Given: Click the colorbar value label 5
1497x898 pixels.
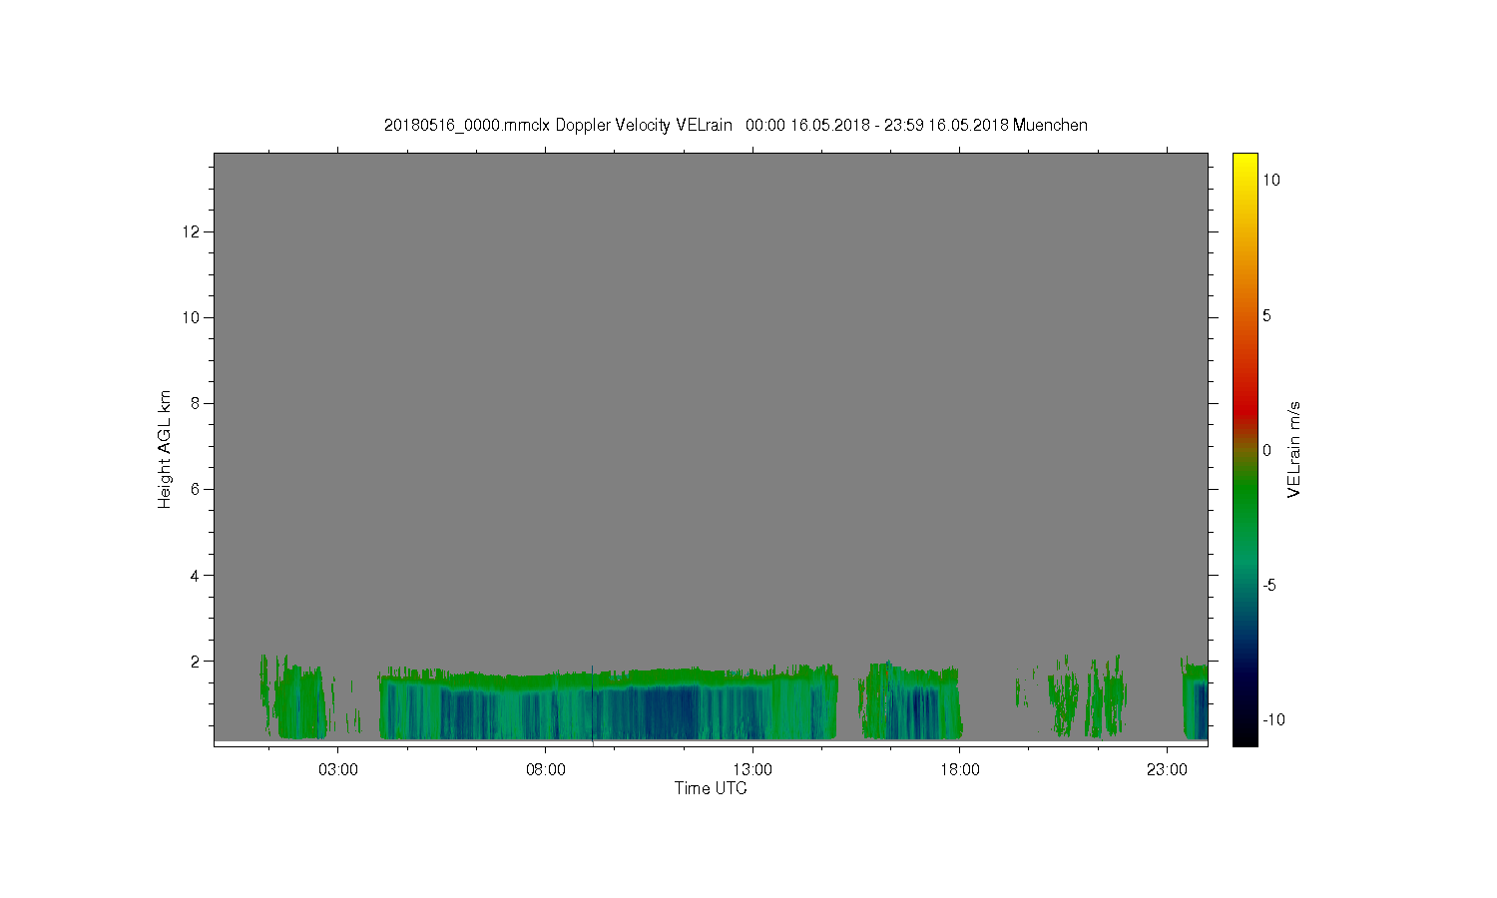Looking at the screenshot, I should (x=1267, y=315).
